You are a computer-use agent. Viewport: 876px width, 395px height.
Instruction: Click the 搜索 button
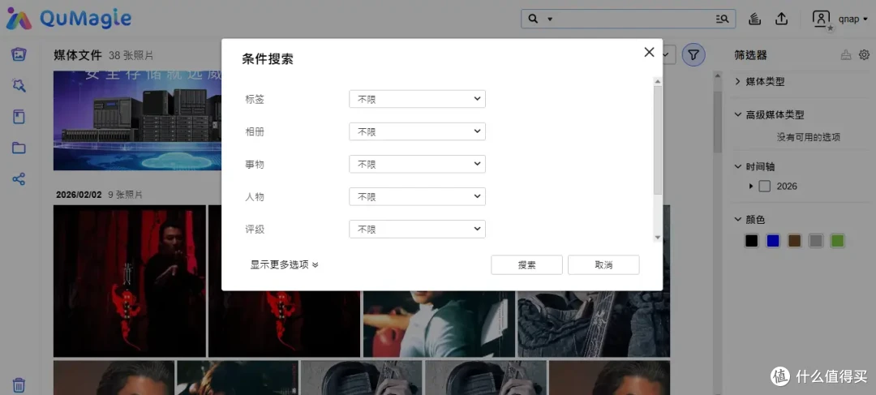pos(527,265)
